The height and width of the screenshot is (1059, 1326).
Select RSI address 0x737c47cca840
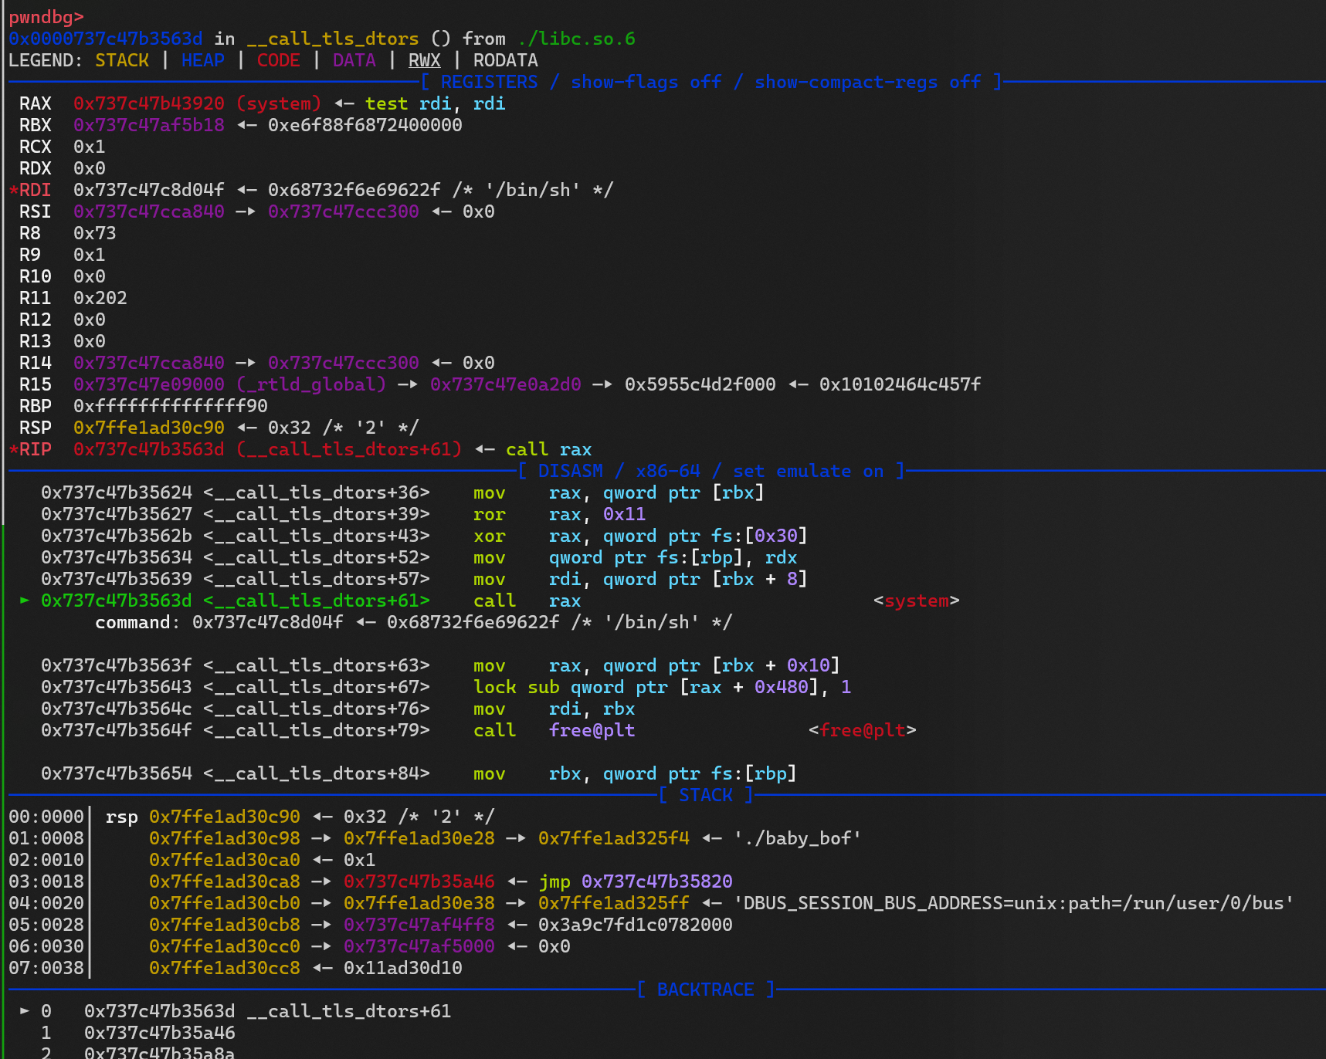(x=149, y=211)
